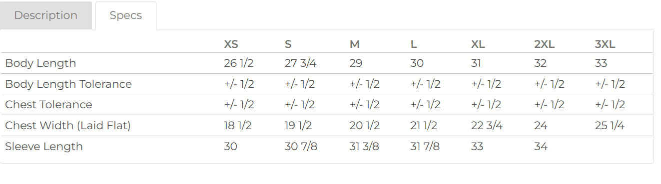This screenshot has height=184, width=661.
Task: Select the Body Length row label
Action: tap(40, 63)
